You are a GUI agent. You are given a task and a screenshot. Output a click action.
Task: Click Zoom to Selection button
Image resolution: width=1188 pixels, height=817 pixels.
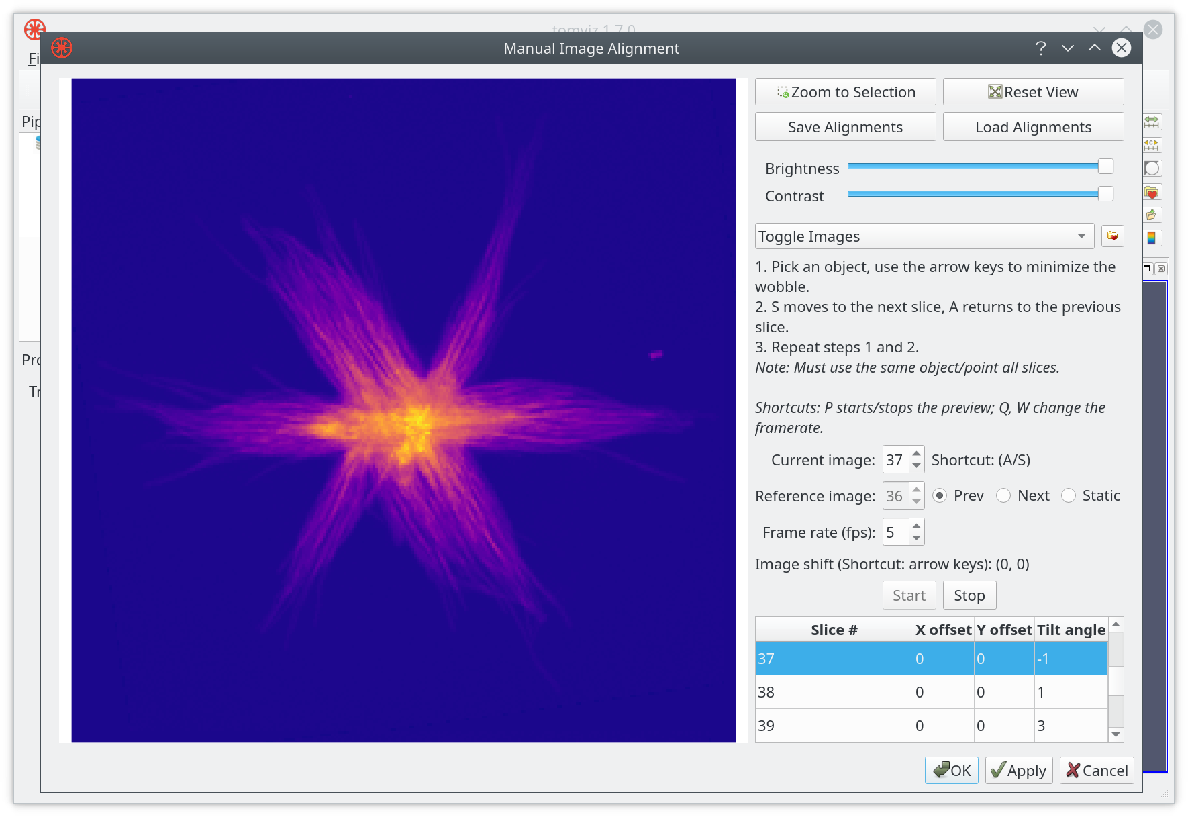[x=846, y=92]
